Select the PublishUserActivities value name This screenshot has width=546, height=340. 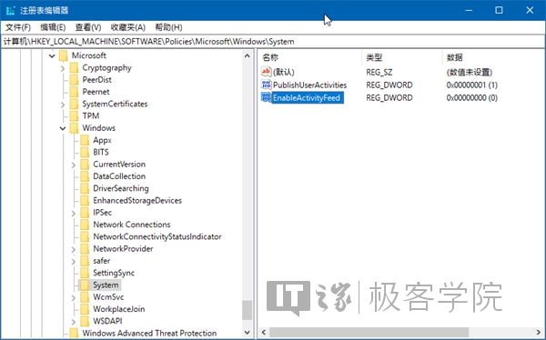click(310, 85)
